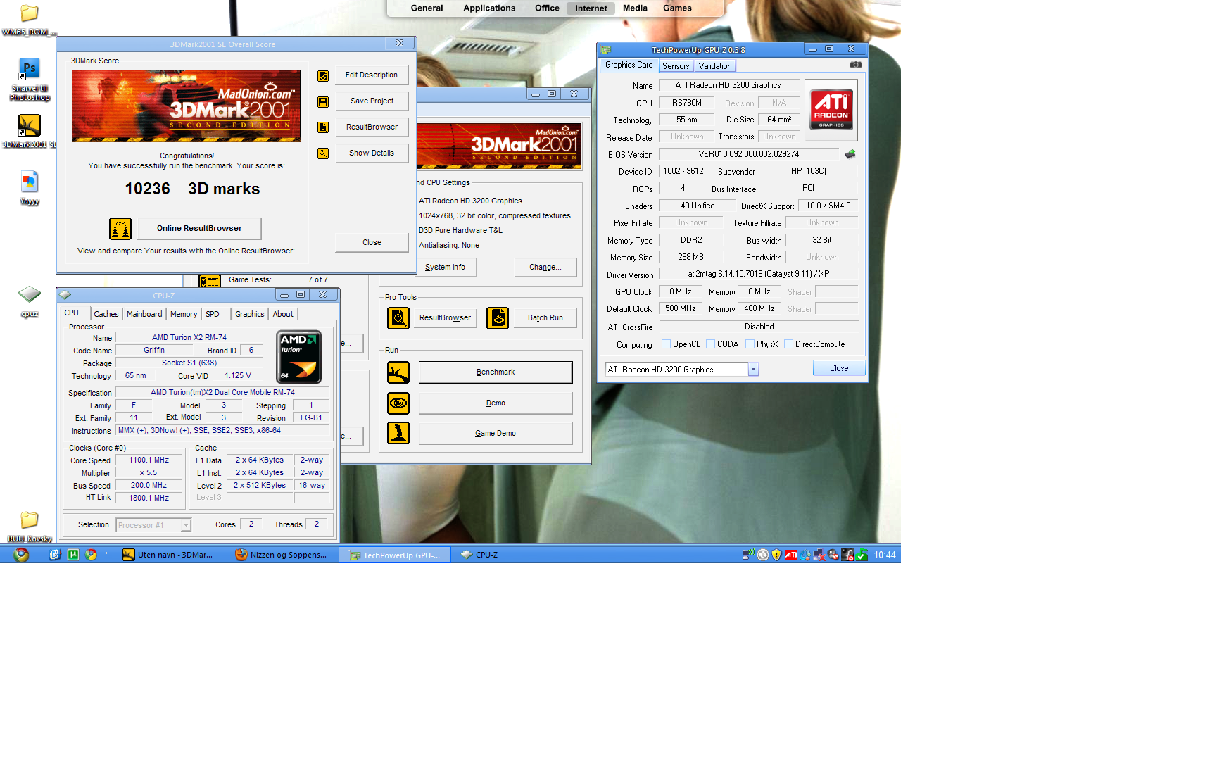Open the ATI Radeon HD 3200 Graphics dropdown
The height and width of the screenshot is (761, 1224).
pos(753,370)
